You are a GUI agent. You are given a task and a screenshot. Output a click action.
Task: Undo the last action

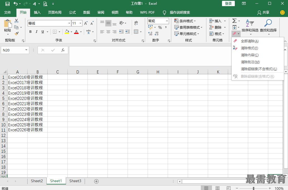tap(16, 4)
